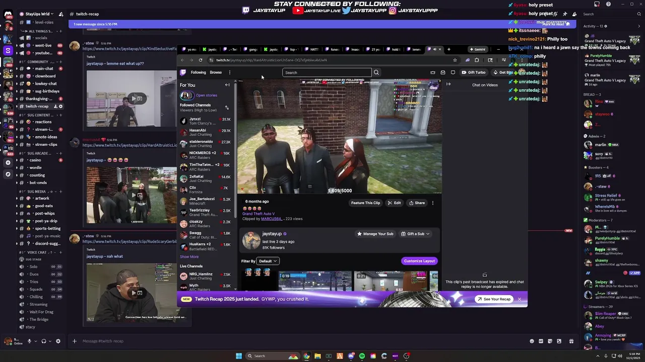This screenshot has width=645, height=362.
Task: Dismiss the Twitch Recap banner
Action: pos(520,299)
